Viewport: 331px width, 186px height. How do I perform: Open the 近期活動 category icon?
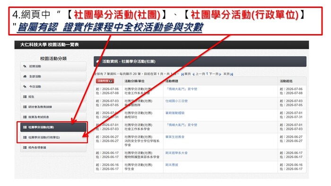click(x=25, y=67)
